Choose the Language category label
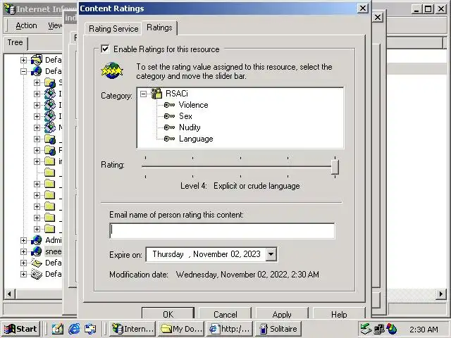This screenshot has width=451, height=338. coord(196,139)
